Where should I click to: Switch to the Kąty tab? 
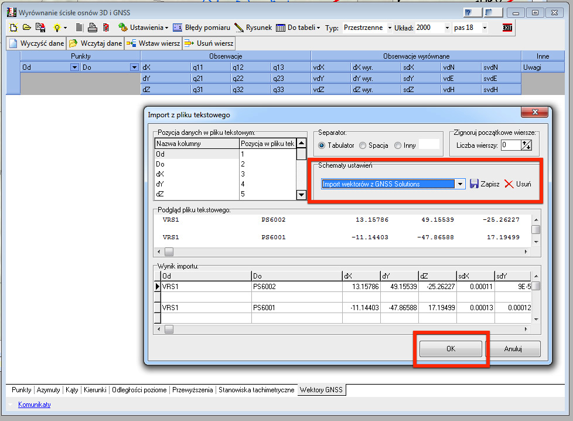click(72, 390)
